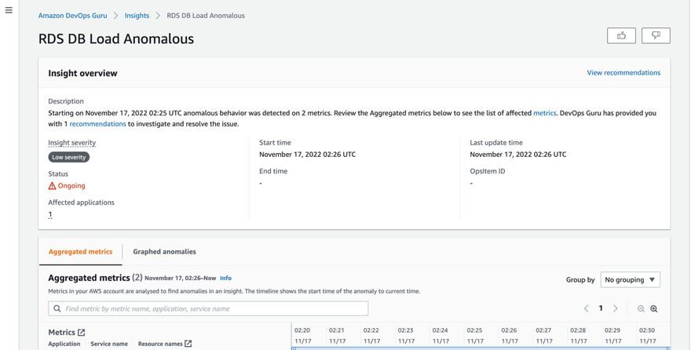Zoom in the metrics timeline
Screen dimensions: 691x350
654,308
